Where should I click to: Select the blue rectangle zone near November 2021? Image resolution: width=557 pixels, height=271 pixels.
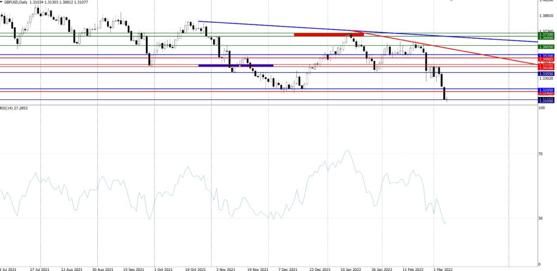click(236, 65)
